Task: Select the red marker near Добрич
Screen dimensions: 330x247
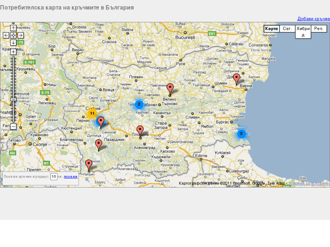Action: click(236, 79)
